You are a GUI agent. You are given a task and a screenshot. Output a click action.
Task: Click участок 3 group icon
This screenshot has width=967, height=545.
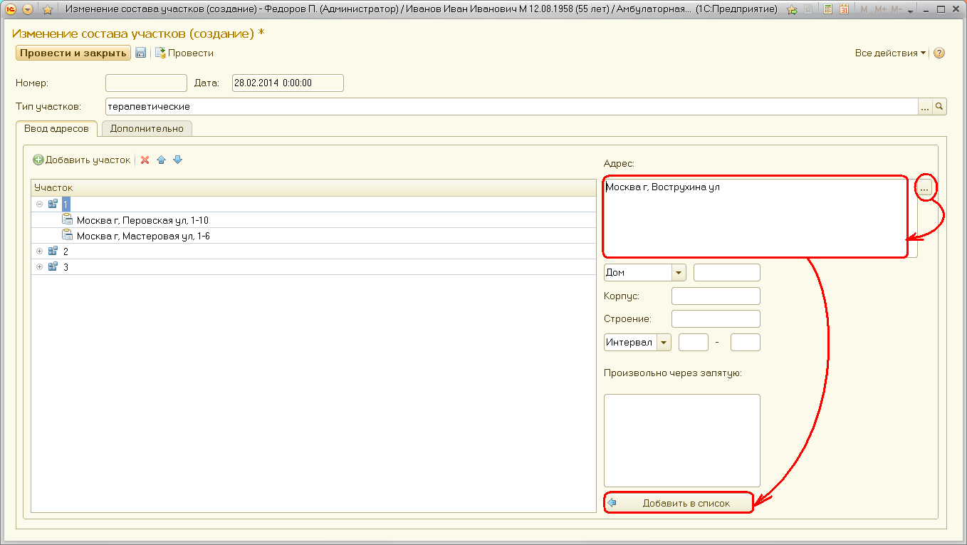(x=53, y=266)
